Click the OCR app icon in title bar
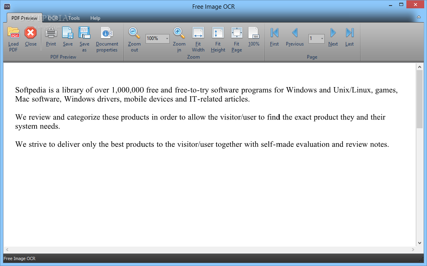The height and width of the screenshot is (266, 427). pyautogui.click(x=7, y=6)
